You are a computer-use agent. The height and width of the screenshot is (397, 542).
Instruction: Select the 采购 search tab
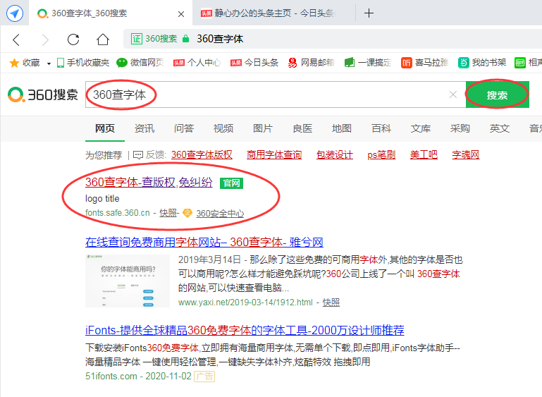460,128
